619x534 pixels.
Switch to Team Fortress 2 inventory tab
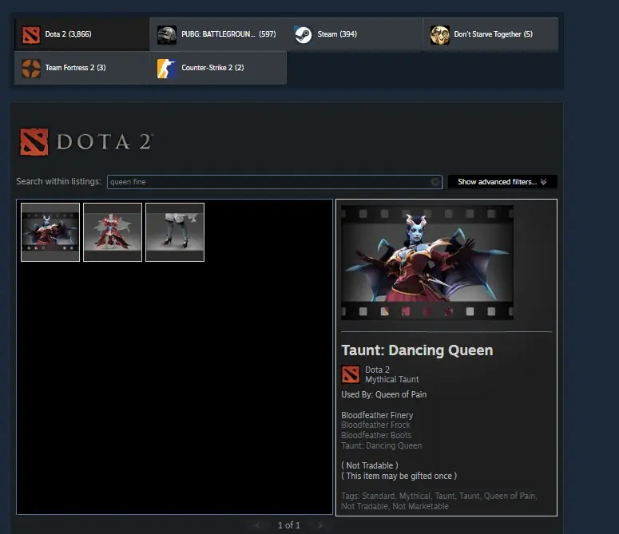[81, 68]
